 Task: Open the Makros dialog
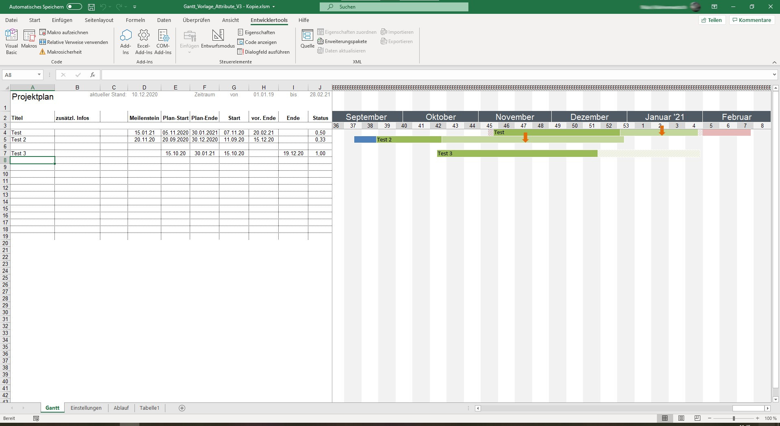29,41
